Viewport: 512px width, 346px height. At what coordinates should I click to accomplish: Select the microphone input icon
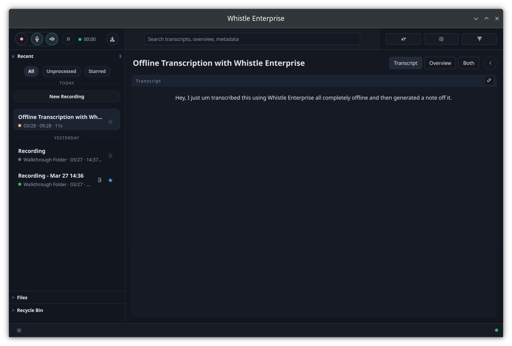tap(37, 39)
